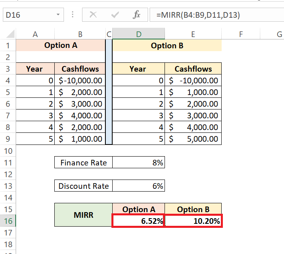Select the 6% discount rate value
The width and height of the screenshot is (284, 254).
tap(138, 186)
